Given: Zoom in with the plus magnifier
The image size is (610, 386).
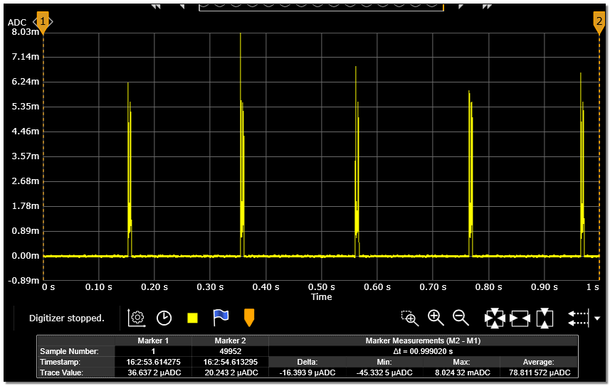Looking at the screenshot, I should (x=436, y=318).
